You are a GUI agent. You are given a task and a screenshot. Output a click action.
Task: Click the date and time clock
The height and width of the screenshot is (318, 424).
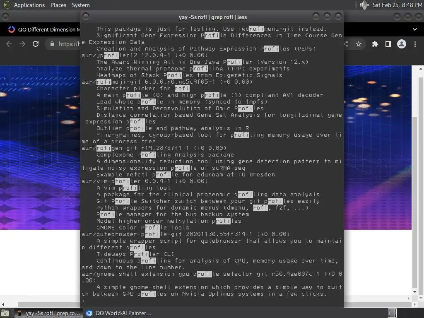coord(397,5)
